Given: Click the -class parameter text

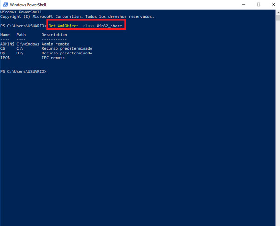Looking at the screenshot, I should 88,26.
